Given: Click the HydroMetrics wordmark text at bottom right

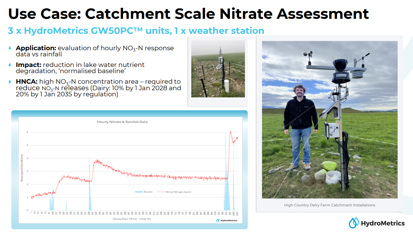Looking at the screenshot, I should 383,223.
